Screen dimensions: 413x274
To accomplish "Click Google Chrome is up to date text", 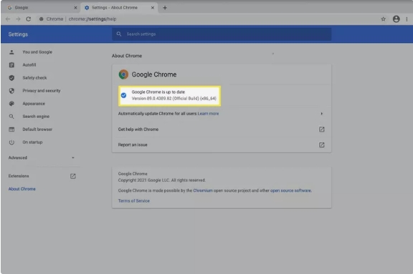I will [x=158, y=92].
